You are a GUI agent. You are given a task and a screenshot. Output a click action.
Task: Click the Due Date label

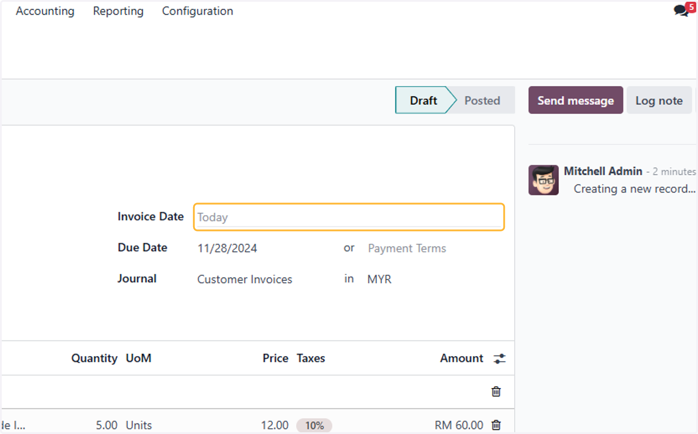pos(143,247)
